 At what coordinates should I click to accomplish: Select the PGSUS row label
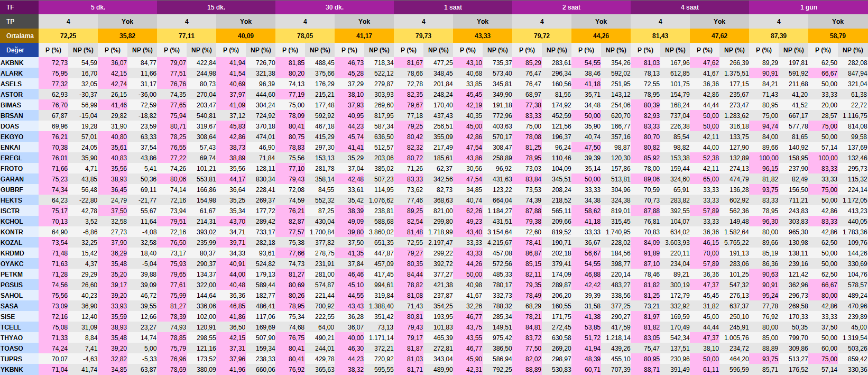(x=19, y=285)
